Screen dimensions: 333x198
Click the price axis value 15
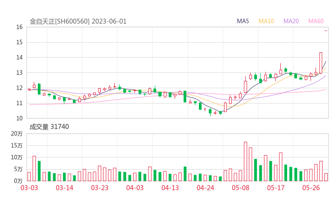(19, 42)
